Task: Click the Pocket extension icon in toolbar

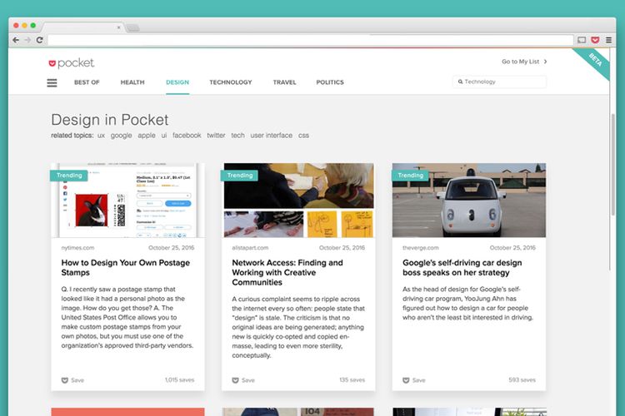Action: (595, 40)
